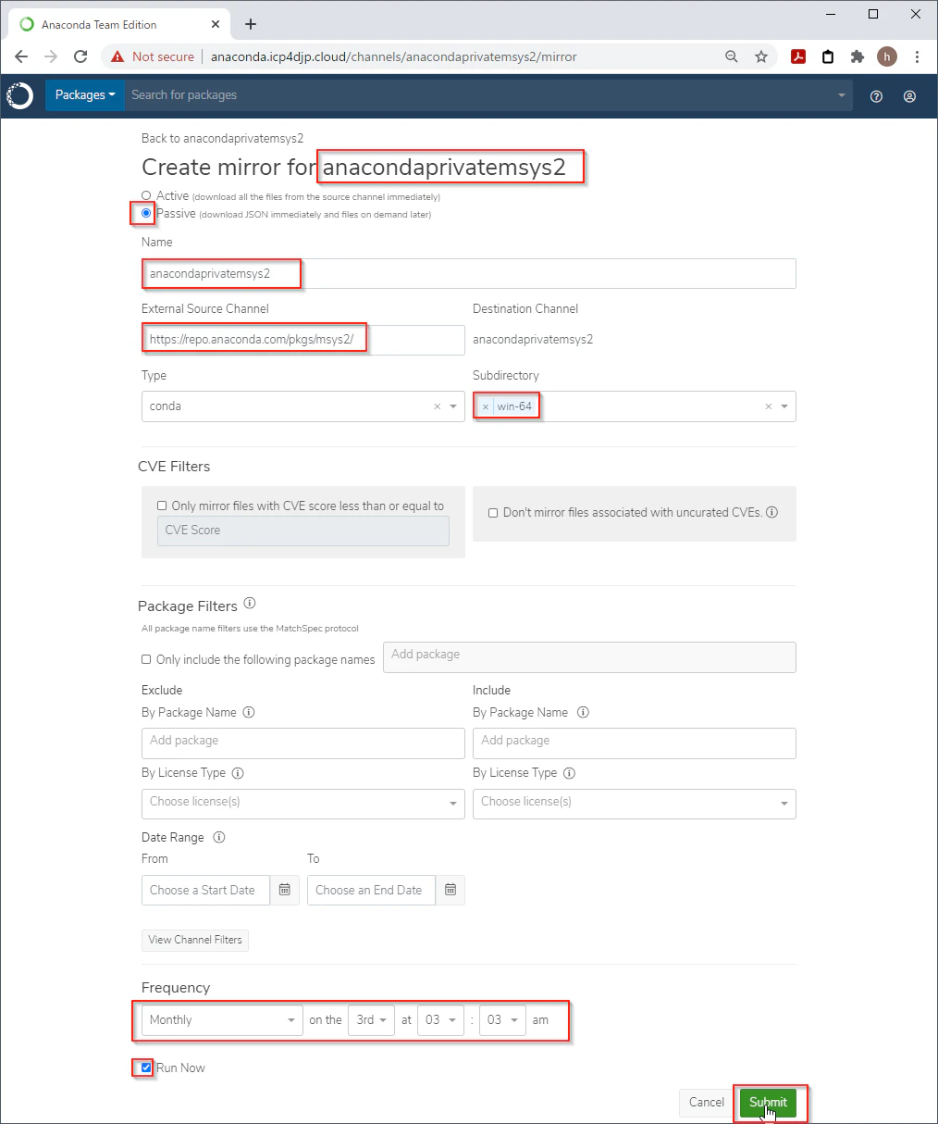Click info icon beside Exclude By License Type
The image size is (938, 1124).
pyautogui.click(x=238, y=773)
